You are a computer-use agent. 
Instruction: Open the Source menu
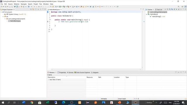click(x=10, y=4)
